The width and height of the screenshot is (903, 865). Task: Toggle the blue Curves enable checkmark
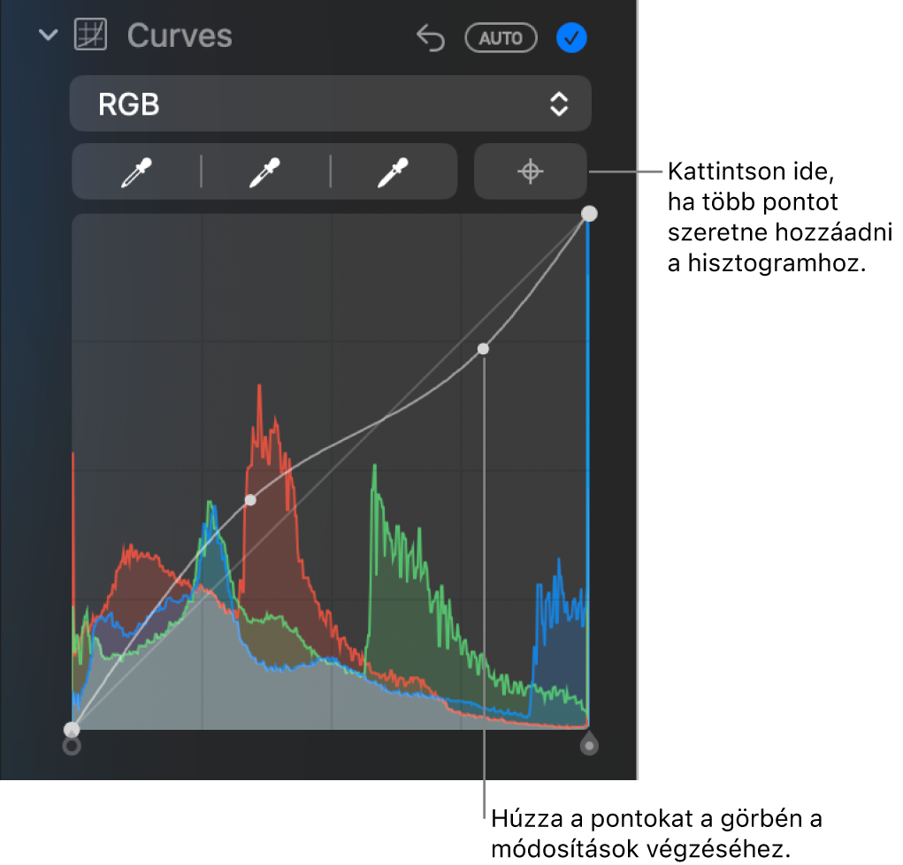571,38
